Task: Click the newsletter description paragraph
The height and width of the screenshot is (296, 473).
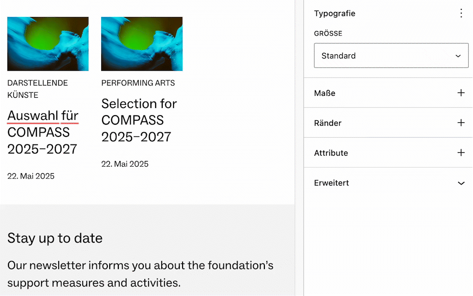Action: tap(140, 274)
